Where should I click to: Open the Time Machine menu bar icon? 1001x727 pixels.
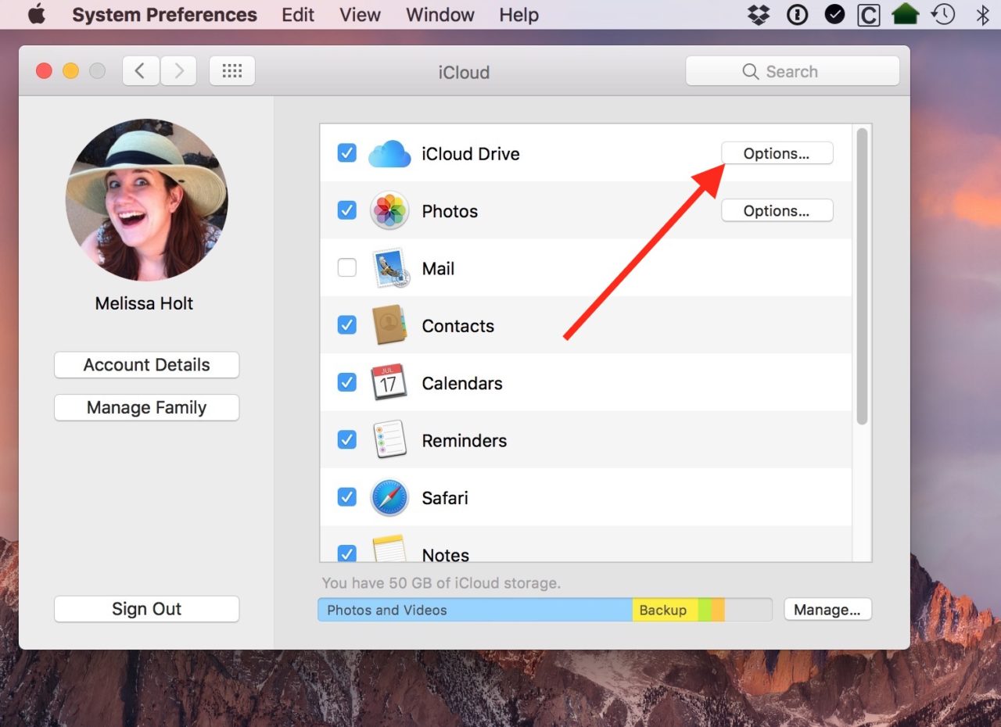coord(944,14)
